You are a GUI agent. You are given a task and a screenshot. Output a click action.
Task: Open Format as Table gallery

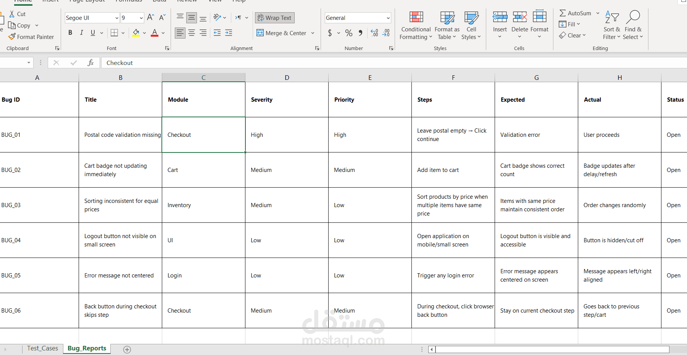447,25
